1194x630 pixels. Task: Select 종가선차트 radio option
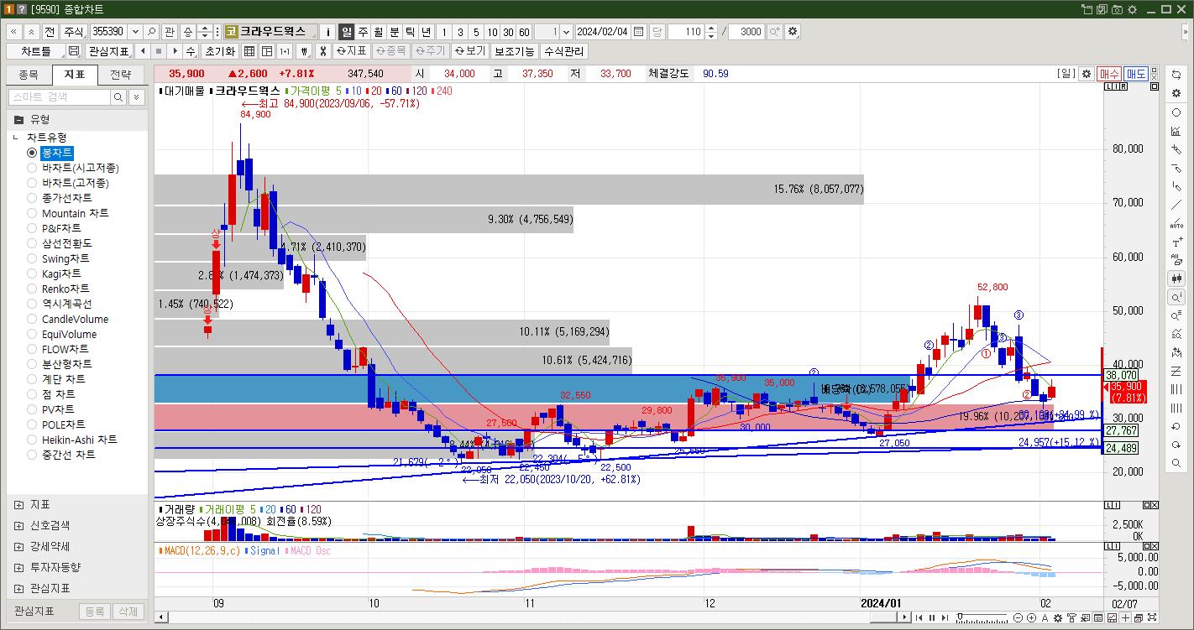coord(32,198)
